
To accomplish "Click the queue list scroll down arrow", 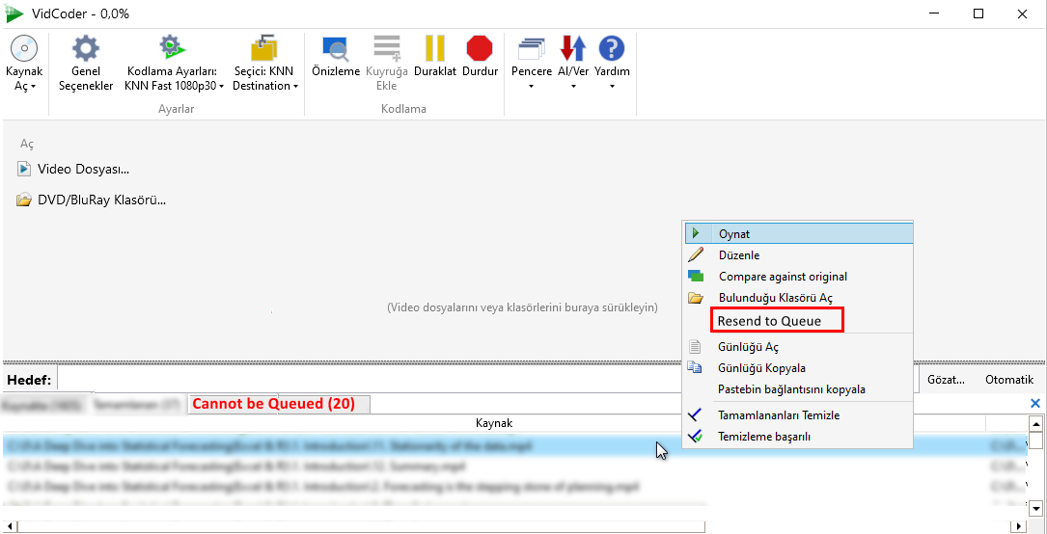I will (x=1035, y=507).
